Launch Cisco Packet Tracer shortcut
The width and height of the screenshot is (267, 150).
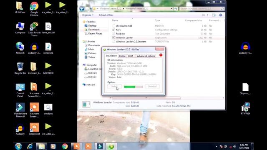(x=34, y=29)
